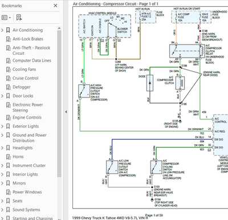Click the '1999 Chevy Truck K Tahoe' caption
Image resolution: width=228 pixels, height=220 pixels.
coord(110,218)
